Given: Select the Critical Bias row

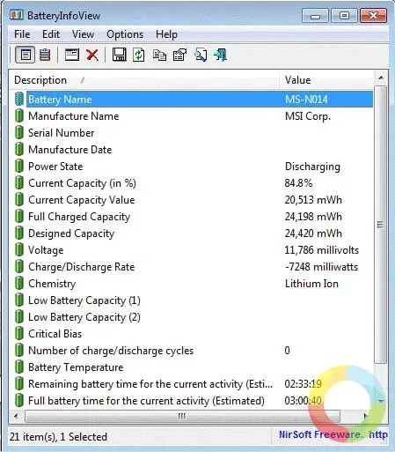Looking at the screenshot, I should (194, 334).
